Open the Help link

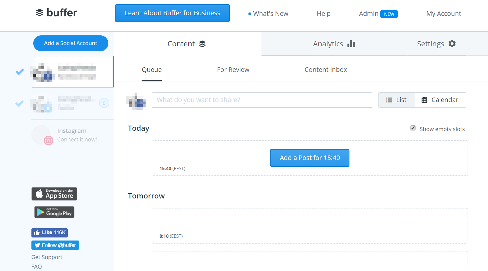324,14
